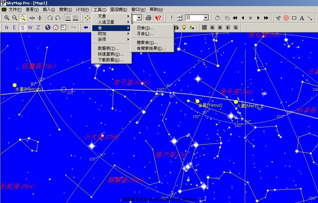
Task: Click the zoom out magnifier icon
Action: coord(14,18)
